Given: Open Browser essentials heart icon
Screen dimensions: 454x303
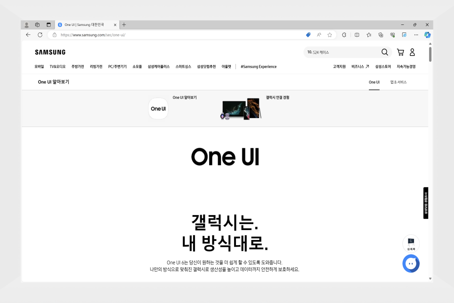Looking at the screenshot, I should 392,35.
